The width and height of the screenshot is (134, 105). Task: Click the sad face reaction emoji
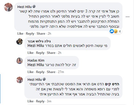point(116,31)
